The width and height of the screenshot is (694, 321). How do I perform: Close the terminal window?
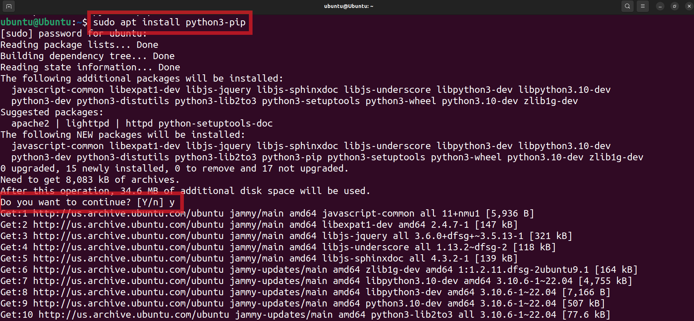[x=689, y=6]
